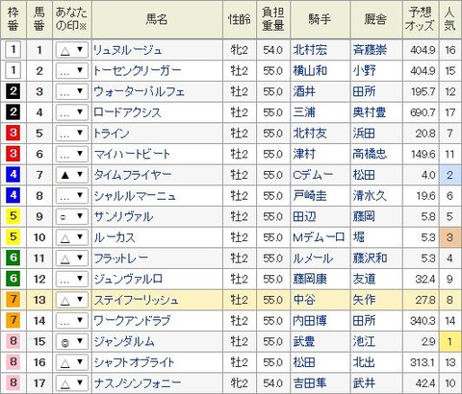Open mark dropdown for ナスノシンフォニー row
Image resolution: width=462 pixels, height=394 pixels.
coord(72,383)
